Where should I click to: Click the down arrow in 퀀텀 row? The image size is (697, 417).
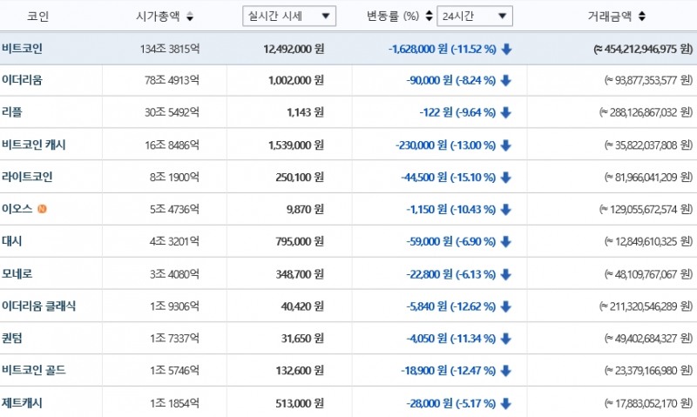pos(506,339)
